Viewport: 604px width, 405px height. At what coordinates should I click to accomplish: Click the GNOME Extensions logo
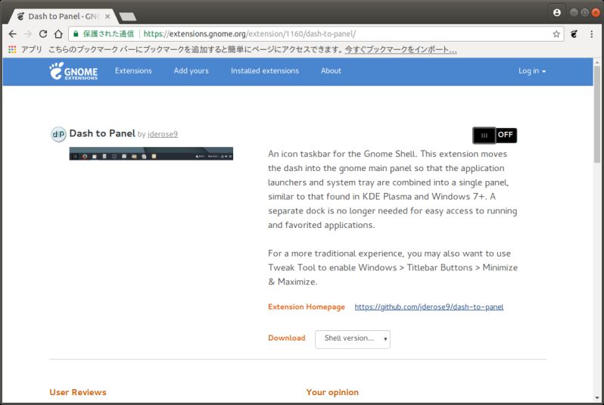[73, 71]
